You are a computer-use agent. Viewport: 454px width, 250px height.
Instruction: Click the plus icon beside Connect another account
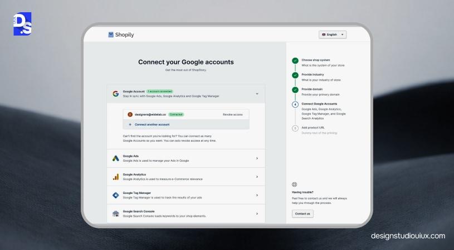coord(130,124)
